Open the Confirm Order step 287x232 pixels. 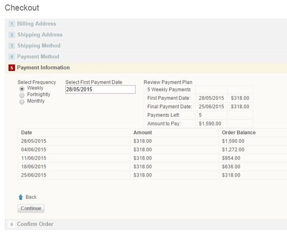(35, 225)
